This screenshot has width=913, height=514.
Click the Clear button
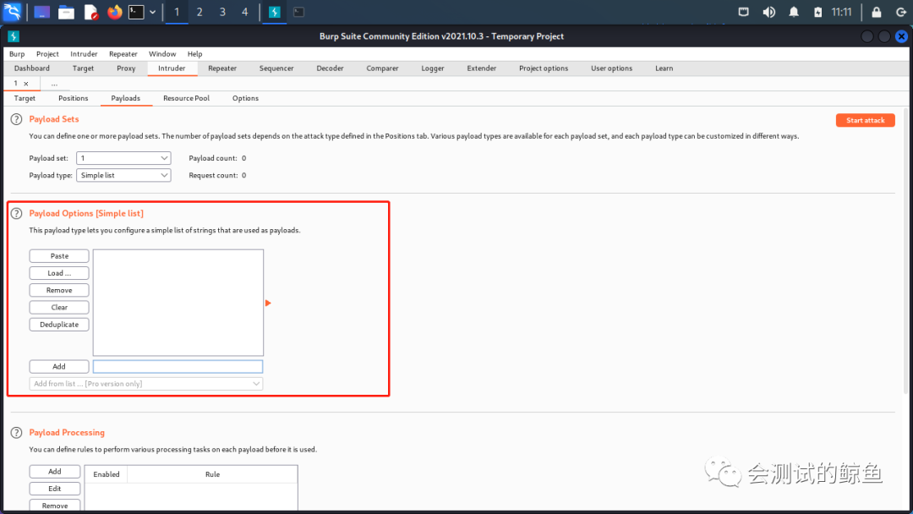click(59, 308)
